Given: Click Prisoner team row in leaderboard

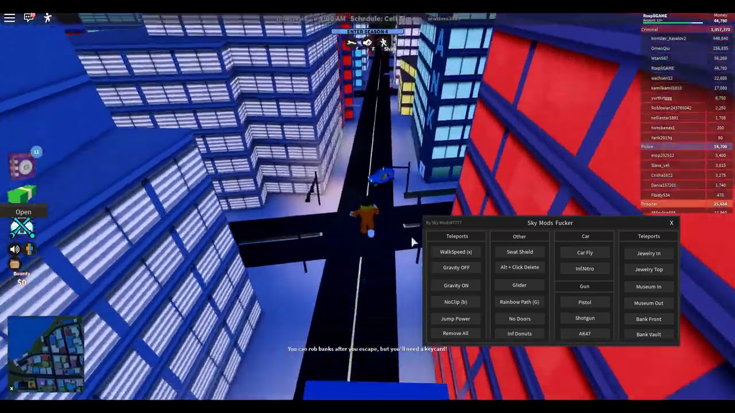Looking at the screenshot, I should point(686,204).
